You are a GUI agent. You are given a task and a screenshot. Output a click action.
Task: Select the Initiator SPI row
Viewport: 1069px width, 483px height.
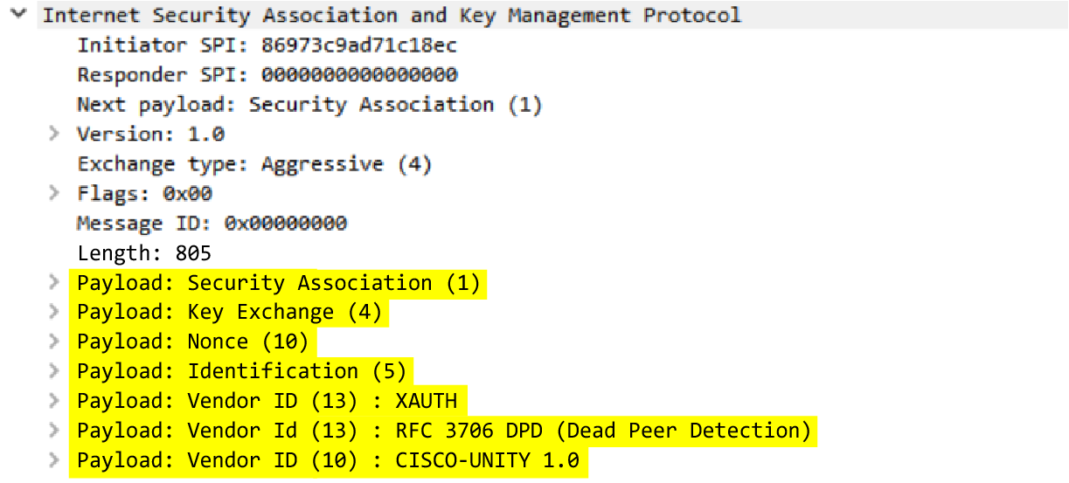click(267, 45)
